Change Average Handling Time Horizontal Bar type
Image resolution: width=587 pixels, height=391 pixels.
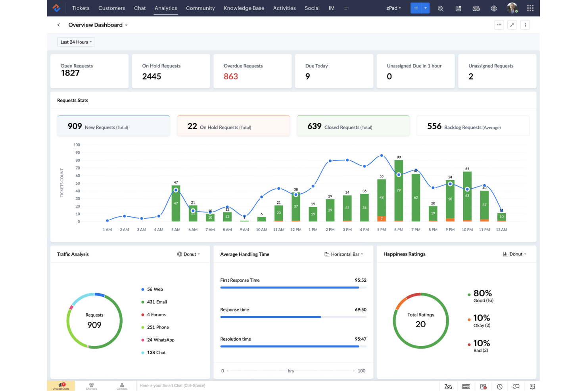pos(344,254)
